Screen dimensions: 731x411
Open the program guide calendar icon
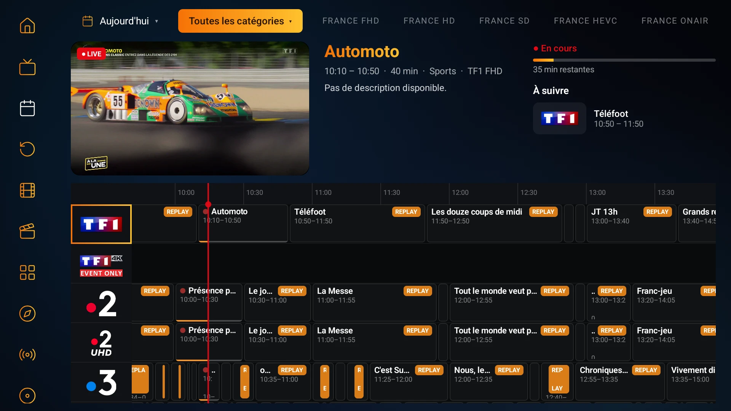pos(27,108)
